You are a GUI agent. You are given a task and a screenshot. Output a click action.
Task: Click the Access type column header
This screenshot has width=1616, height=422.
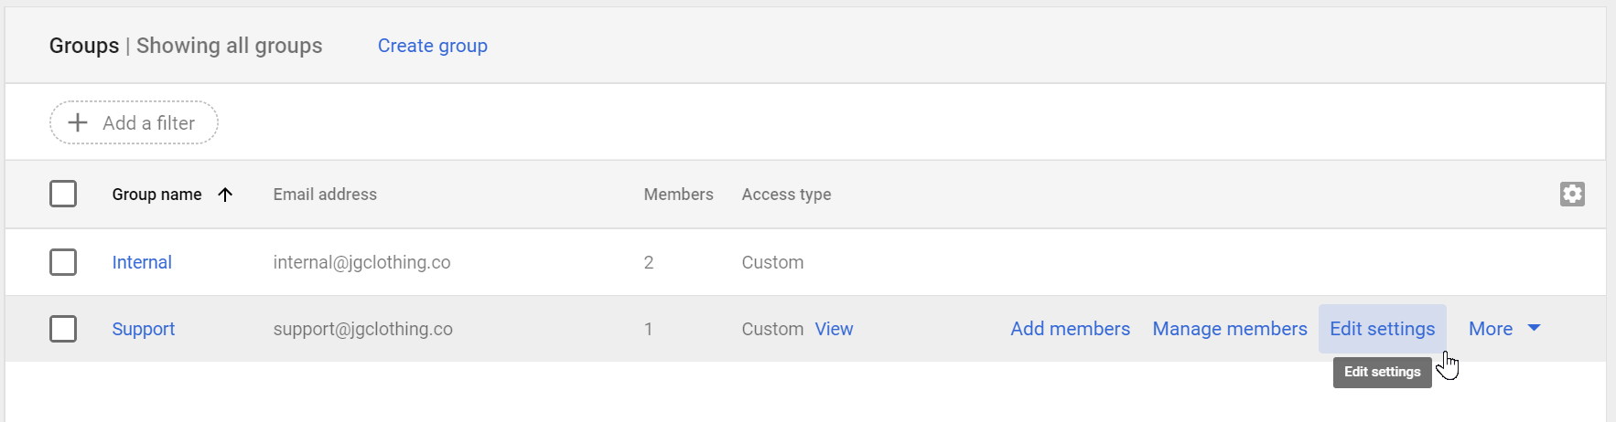click(x=786, y=195)
